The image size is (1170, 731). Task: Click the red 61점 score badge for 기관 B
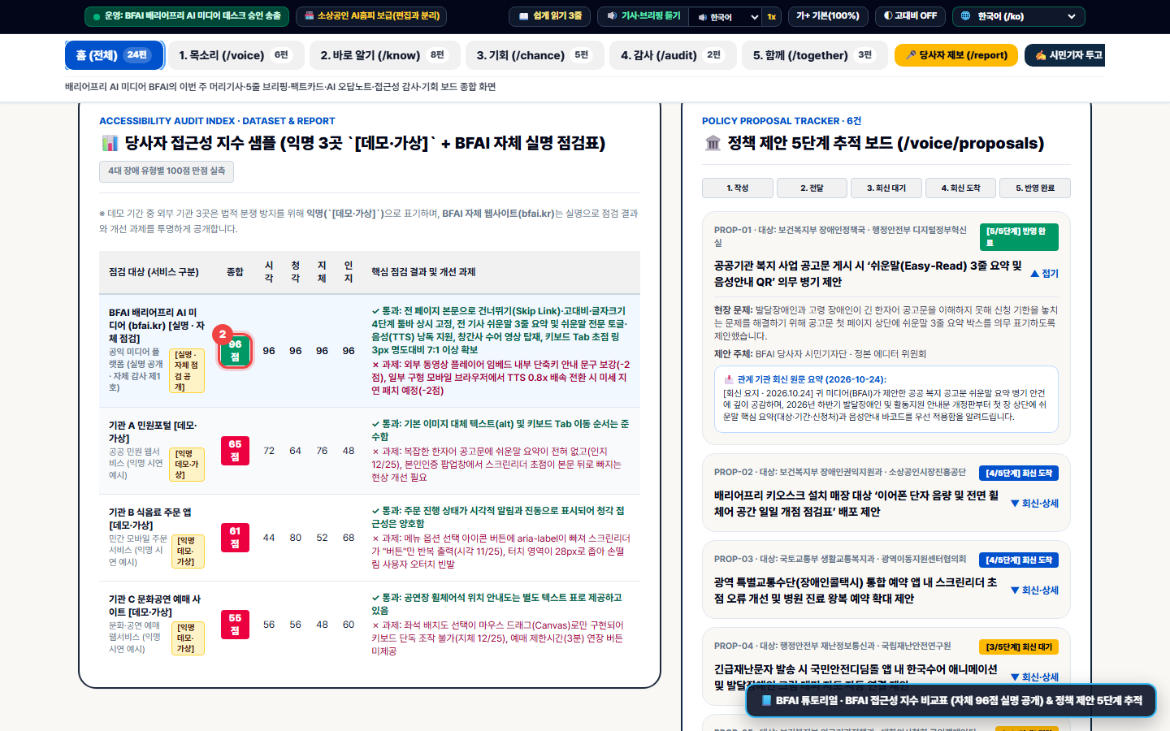[235, 538]
